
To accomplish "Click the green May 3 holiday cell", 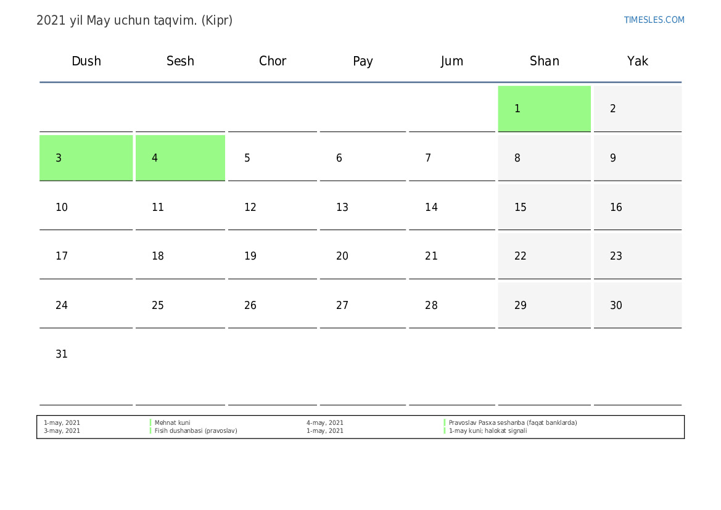I will click(86, 158).
